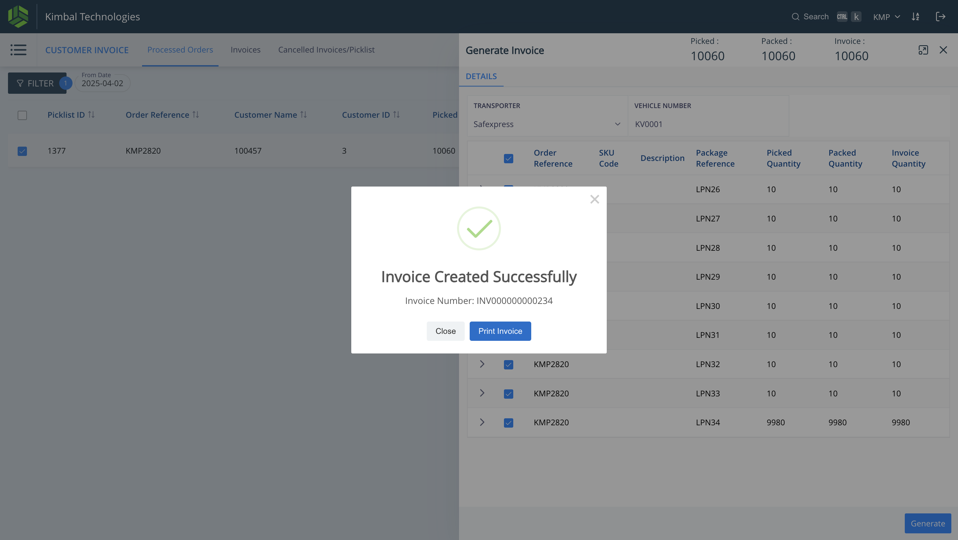Sort by Customer ID column
The image size is (958, 540).
397,114
